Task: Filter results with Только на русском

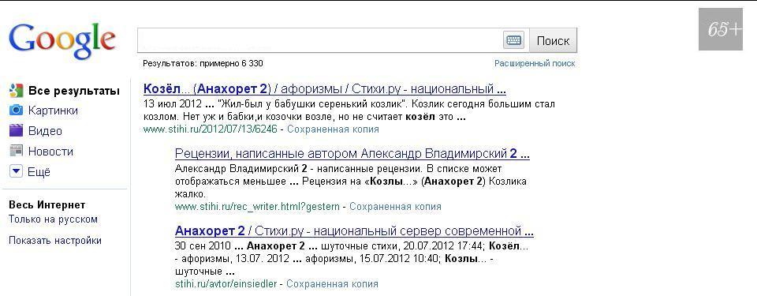Action: [x=53, y=219]
